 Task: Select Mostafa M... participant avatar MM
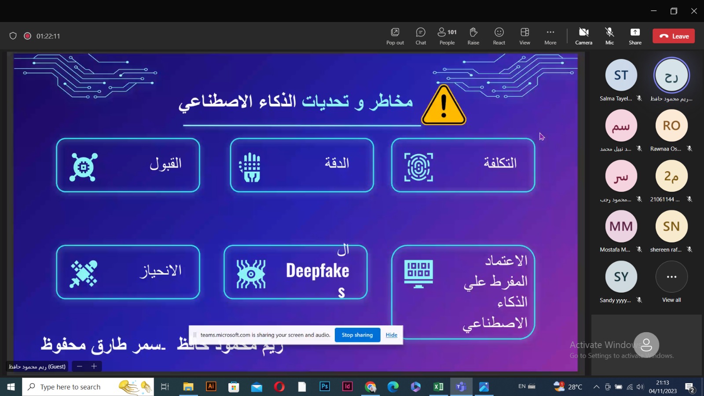click(x=621, y=226)
